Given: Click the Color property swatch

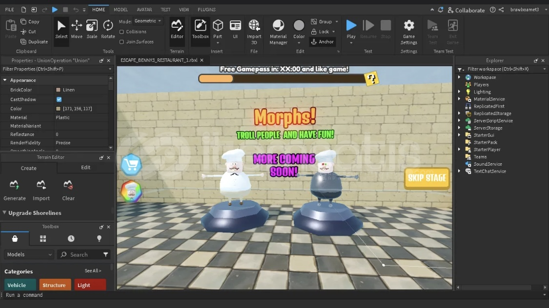Looking at the screenshot, I should tap(59, 109).
